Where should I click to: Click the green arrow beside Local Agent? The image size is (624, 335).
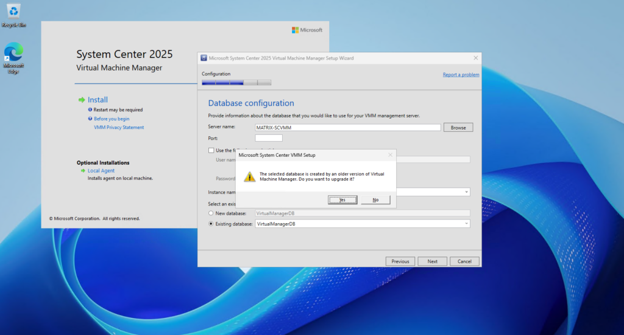pos(83,171)
